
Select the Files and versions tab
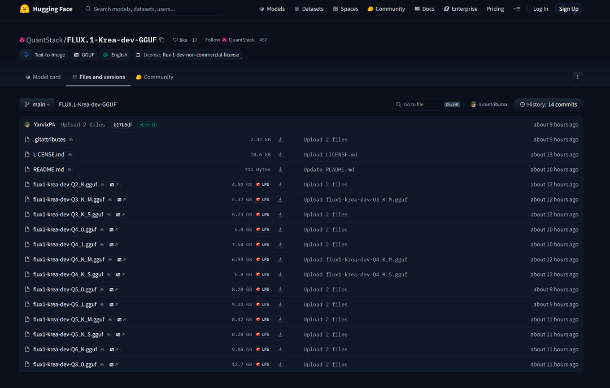click(98, 77)
